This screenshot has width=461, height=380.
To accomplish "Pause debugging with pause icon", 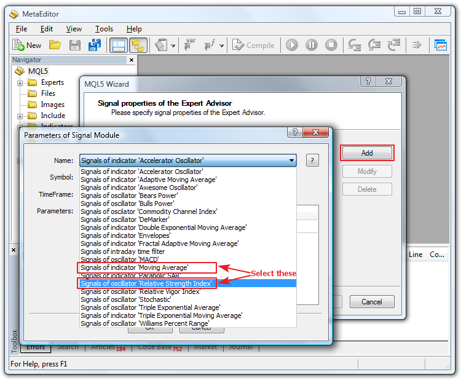I will coord(312,46).
